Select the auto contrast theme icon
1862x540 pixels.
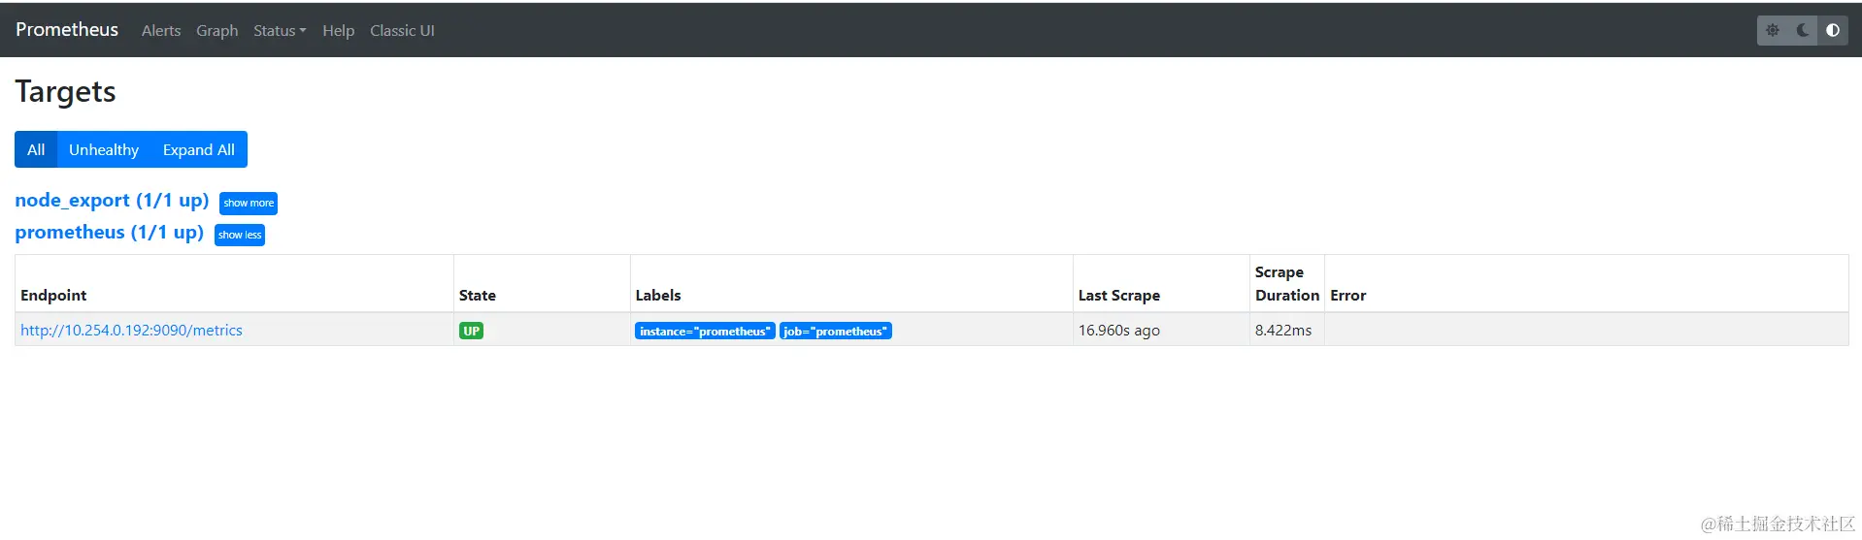click(1833, 30)
